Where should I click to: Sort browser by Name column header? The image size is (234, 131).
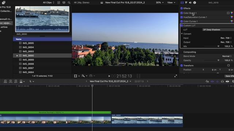[x=42, y=39]
